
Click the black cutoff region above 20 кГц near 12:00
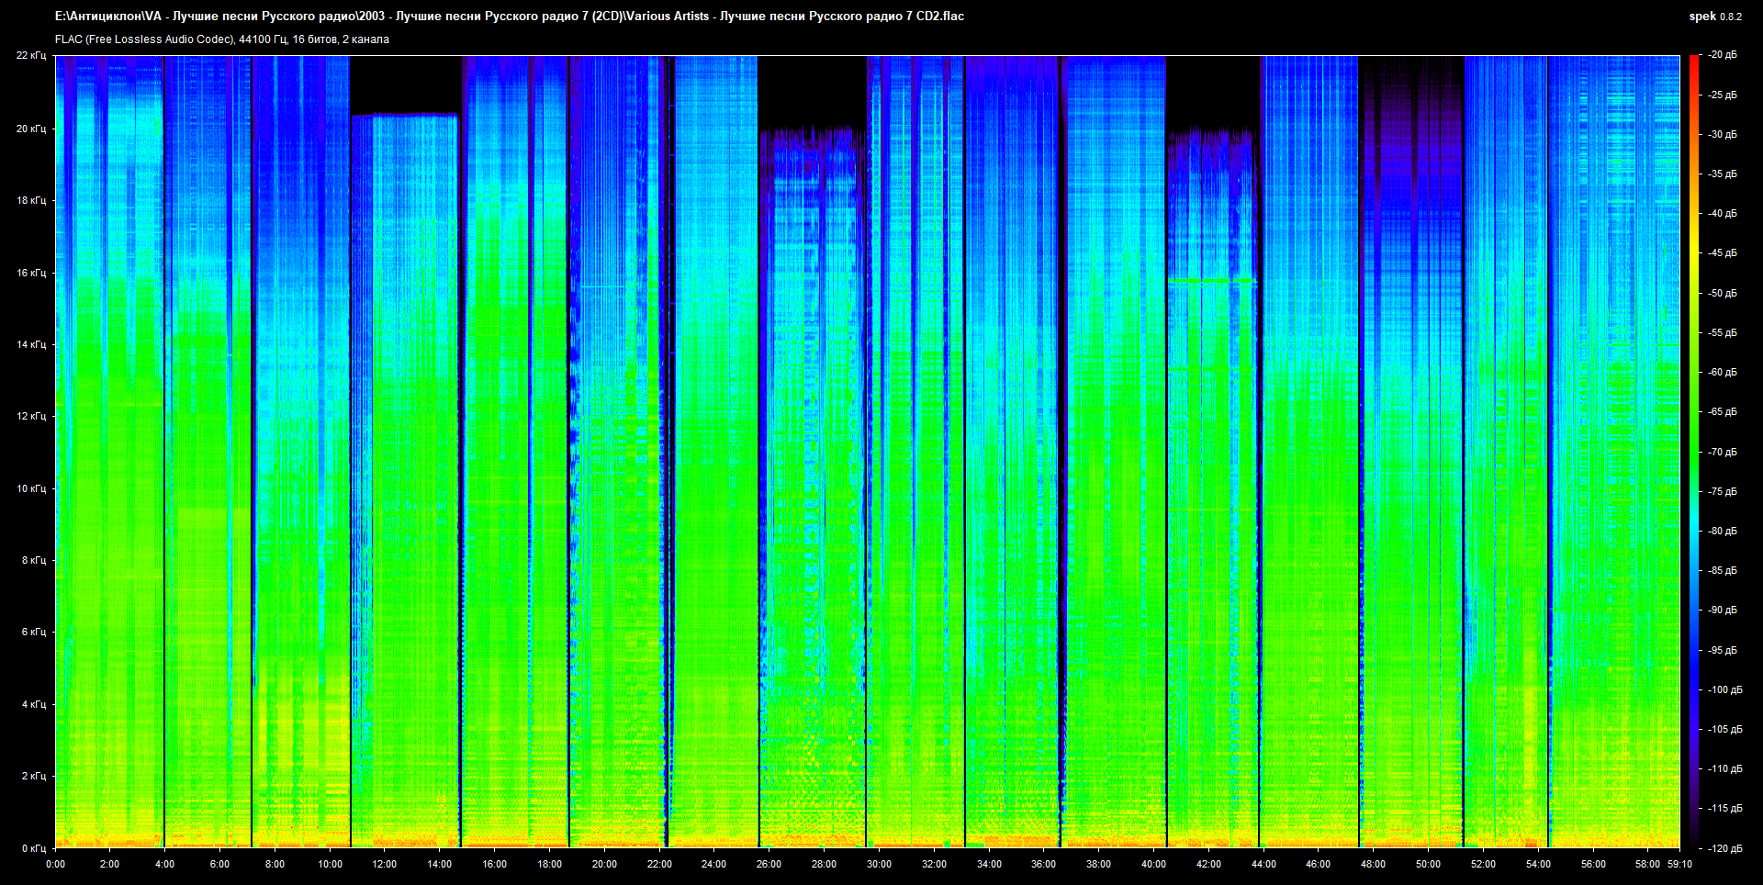point(404,84)
